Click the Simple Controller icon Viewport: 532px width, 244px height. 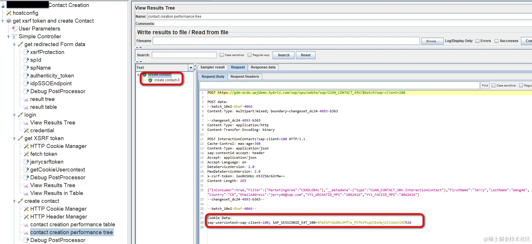coord(15,37)
